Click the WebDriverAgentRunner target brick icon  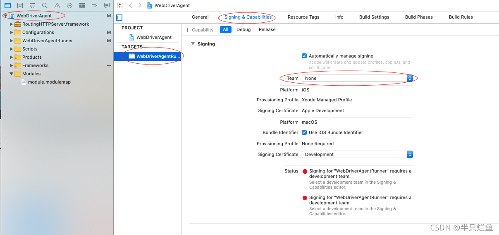(x=132, y=56)
